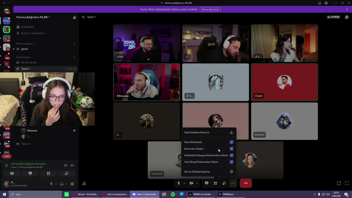Focus Closer's participant tile
352x198 pixels.
pyautogui.click(x=284, y=82)
